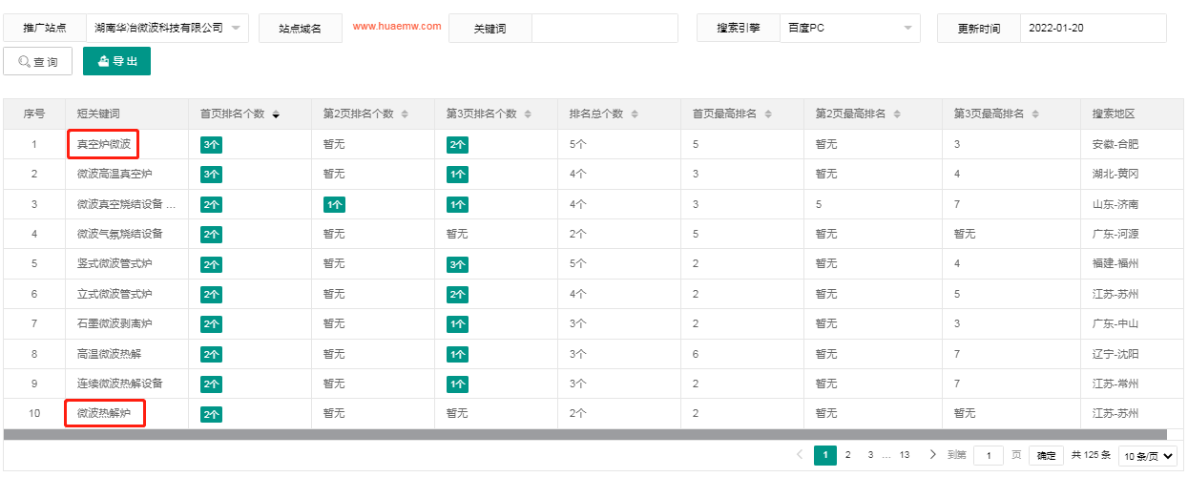Click the keyword 微波热解炉
Viewport: 1188px width, 477px height.
click(104, 414)
